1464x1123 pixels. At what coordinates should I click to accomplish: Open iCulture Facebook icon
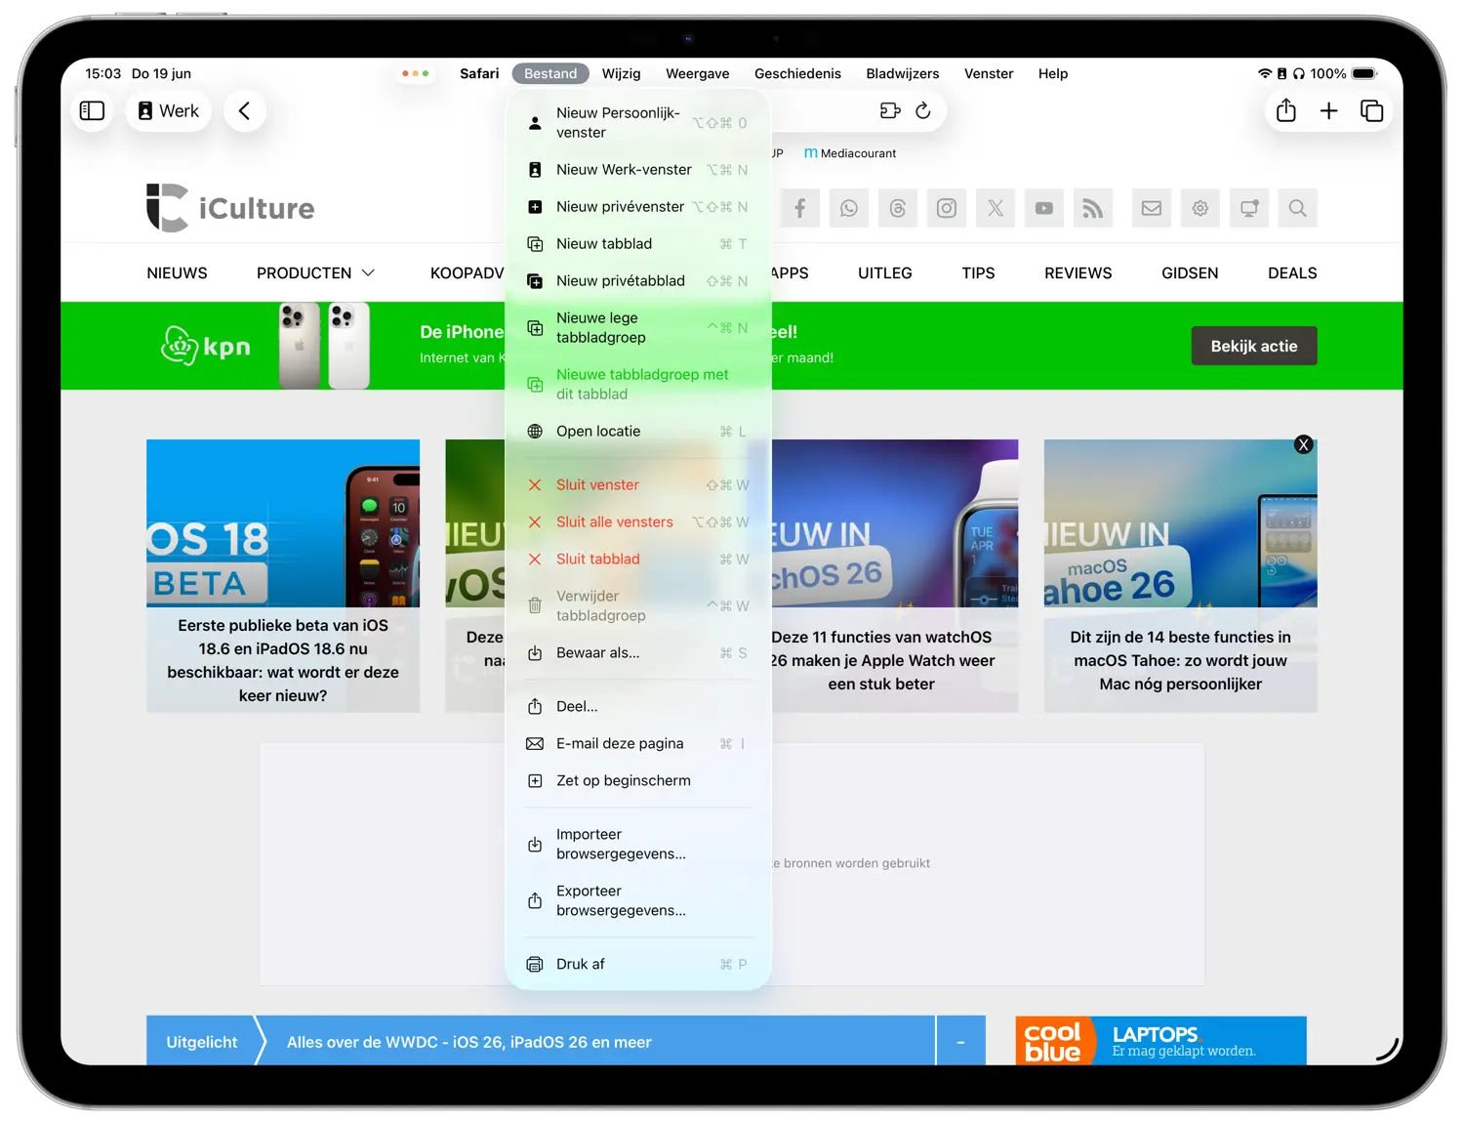click(800, 208)
